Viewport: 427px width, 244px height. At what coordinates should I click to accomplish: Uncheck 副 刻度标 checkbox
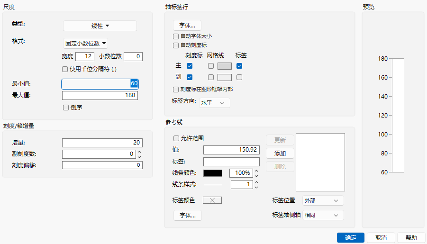click(x=190, y=77)
